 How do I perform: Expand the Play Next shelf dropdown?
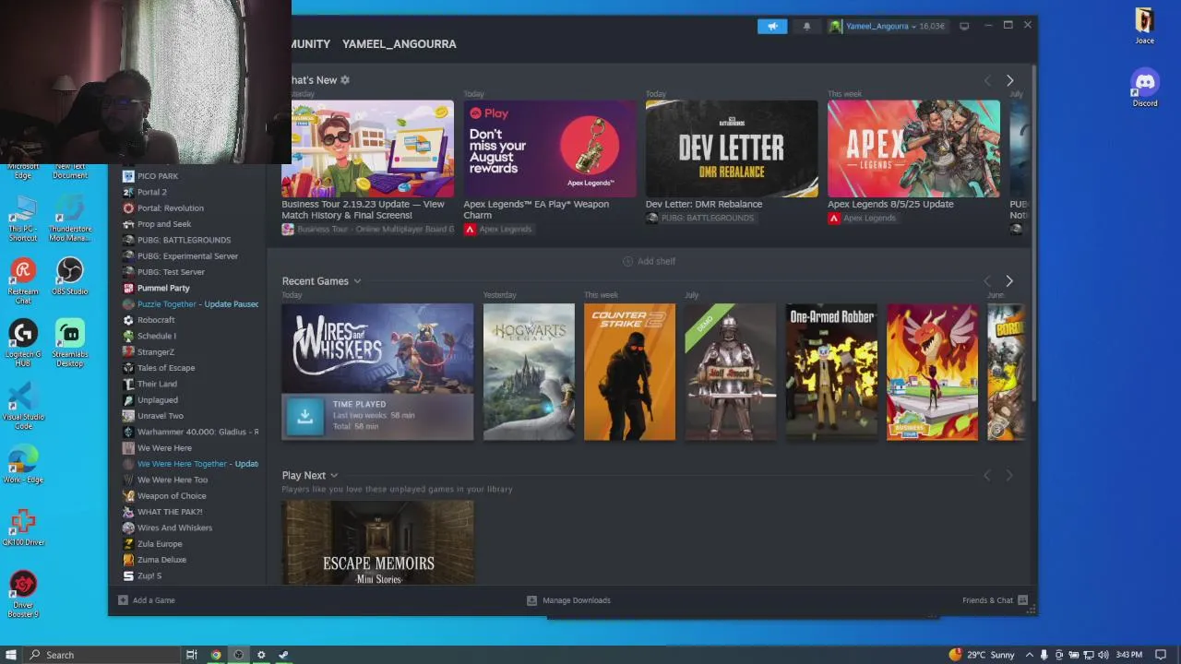pos(334,476)
